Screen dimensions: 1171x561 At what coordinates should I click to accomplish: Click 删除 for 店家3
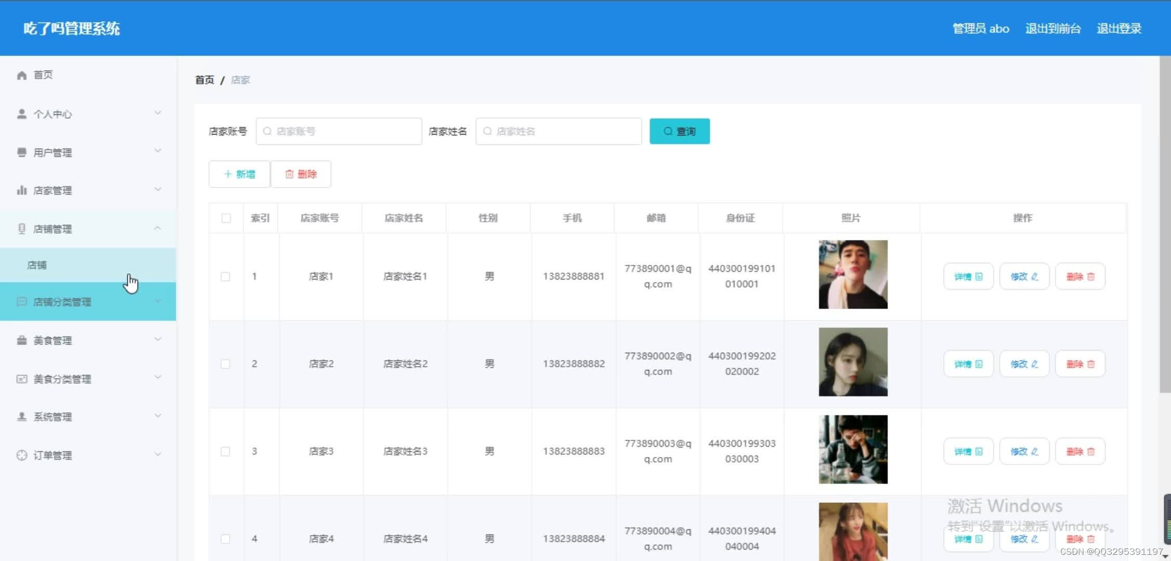[1081, 451]
